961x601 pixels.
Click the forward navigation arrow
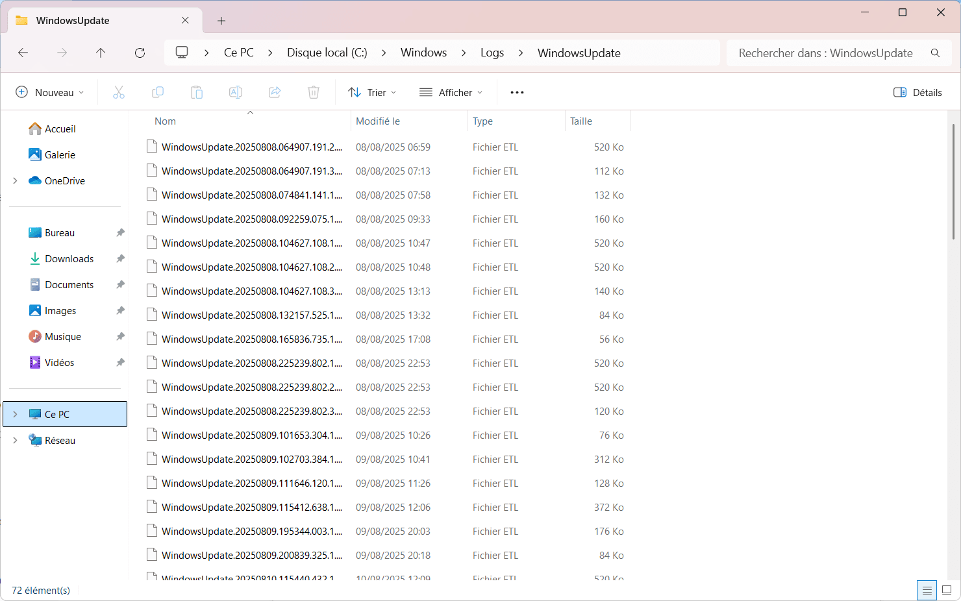click(62, 53)
